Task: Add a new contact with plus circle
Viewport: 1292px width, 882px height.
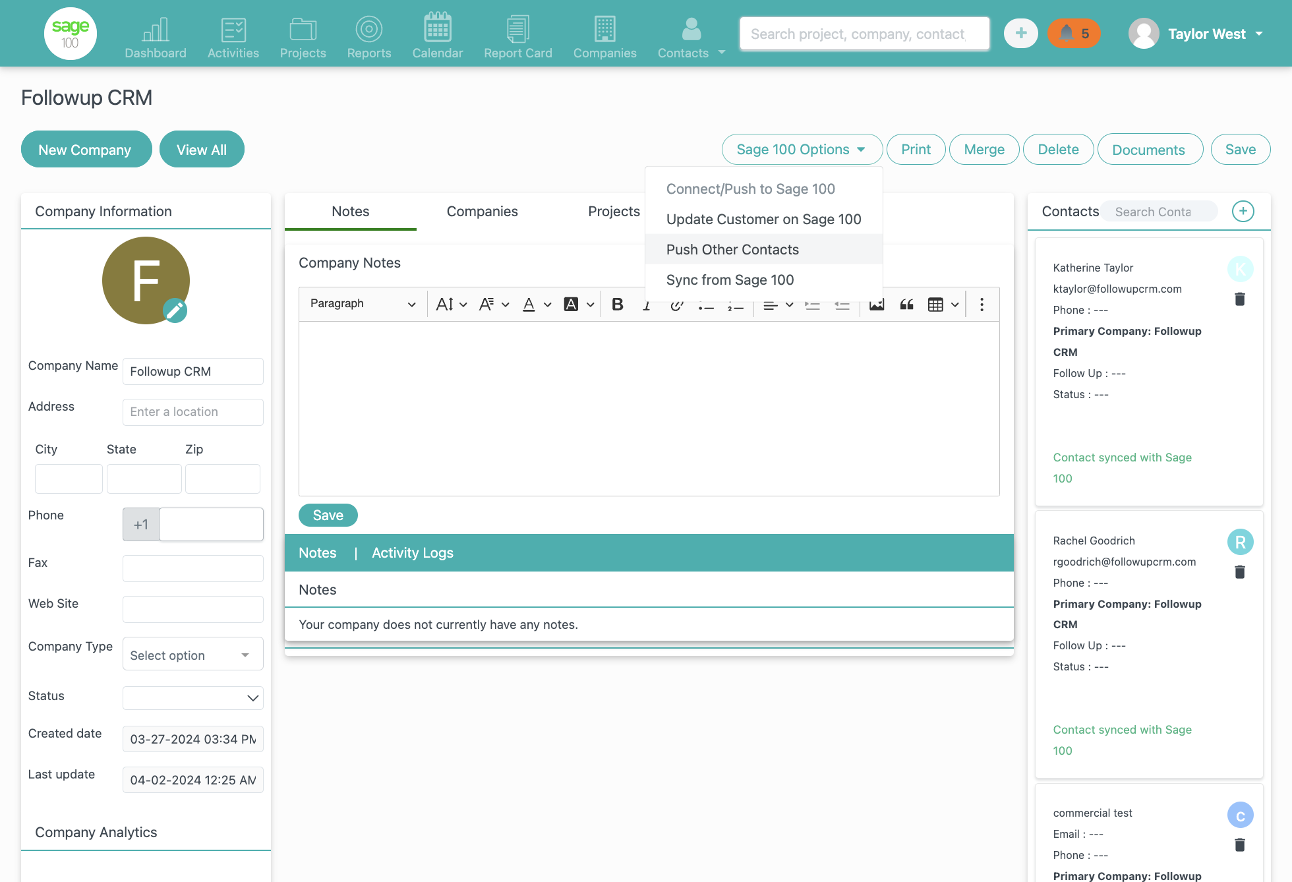Action: tap(1243, 212)
